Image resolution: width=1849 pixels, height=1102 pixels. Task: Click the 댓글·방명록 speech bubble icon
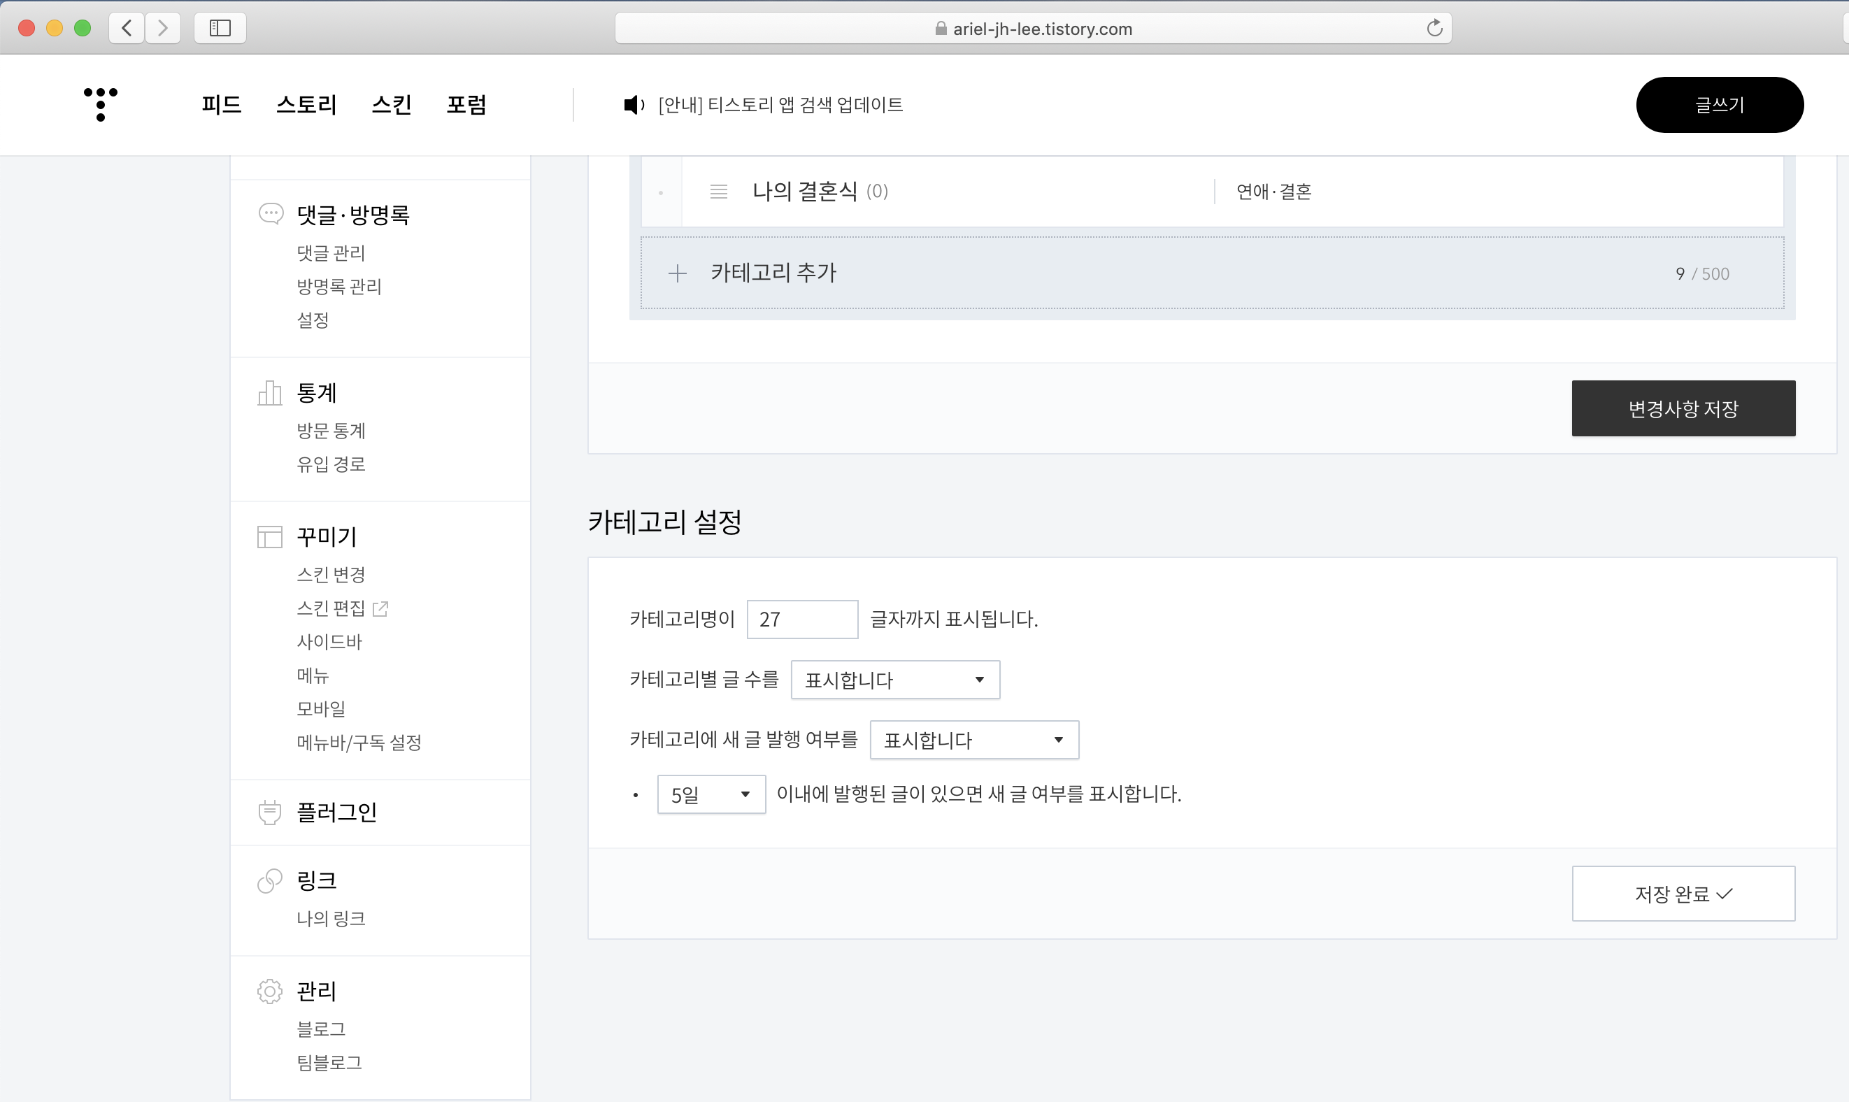click(x=271, y=214)
